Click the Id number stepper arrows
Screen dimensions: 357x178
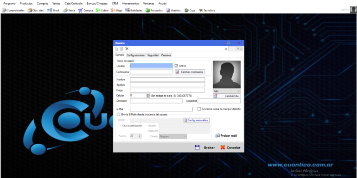point(242,49)
